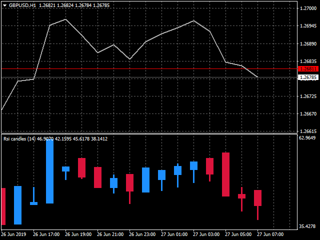Screen dimensions: 320x240
Task: Click the price line peak near 26 Jun 19:00
Action: point(65,19)
